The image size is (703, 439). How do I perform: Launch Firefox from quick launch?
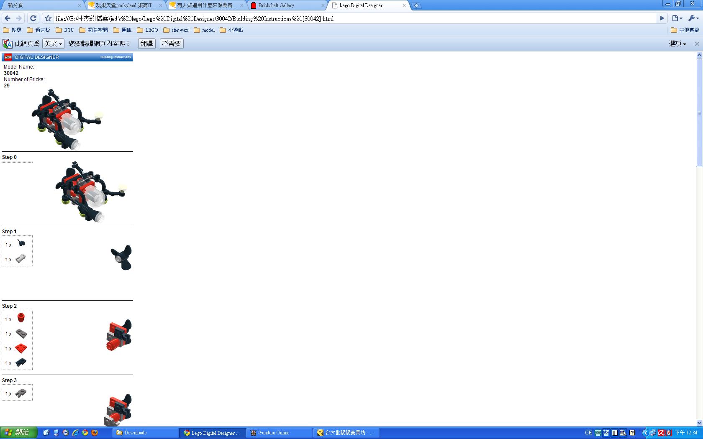pyautogui.click(x=95, y=433)
